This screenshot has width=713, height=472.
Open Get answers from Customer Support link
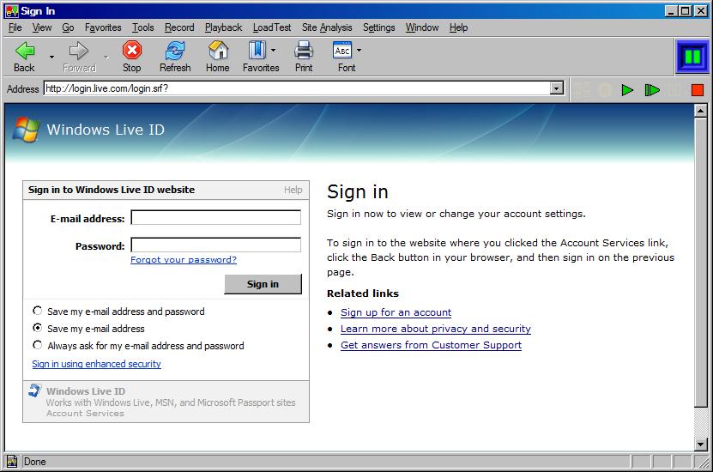[431, 345]
